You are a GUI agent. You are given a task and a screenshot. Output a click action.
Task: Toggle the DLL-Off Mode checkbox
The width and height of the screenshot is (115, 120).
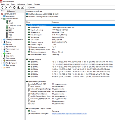coord(29,86)
